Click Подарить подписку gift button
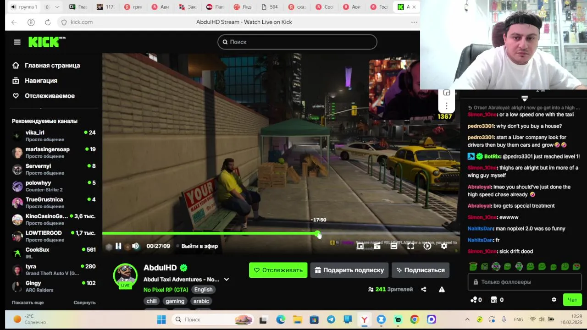This screenshot has width=587, height=330. [x=349, y=270]
